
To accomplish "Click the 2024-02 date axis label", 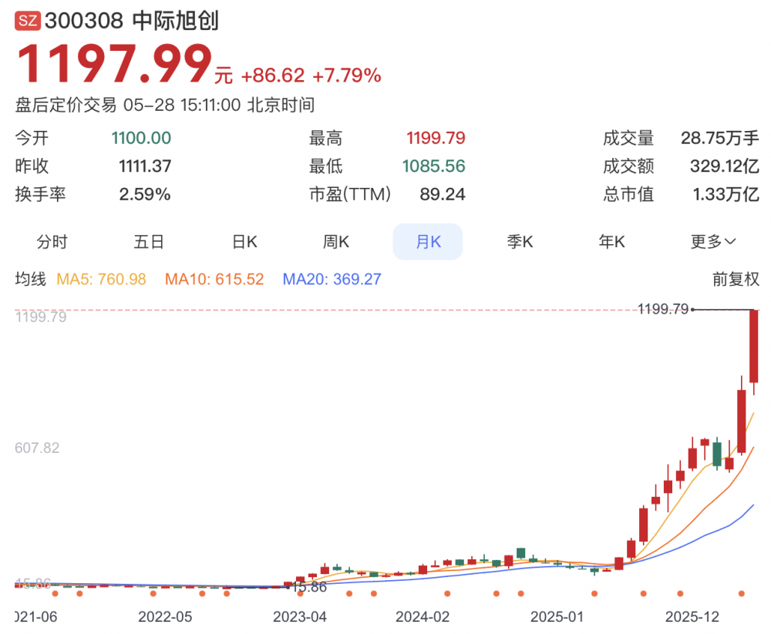I will (423, 617).
